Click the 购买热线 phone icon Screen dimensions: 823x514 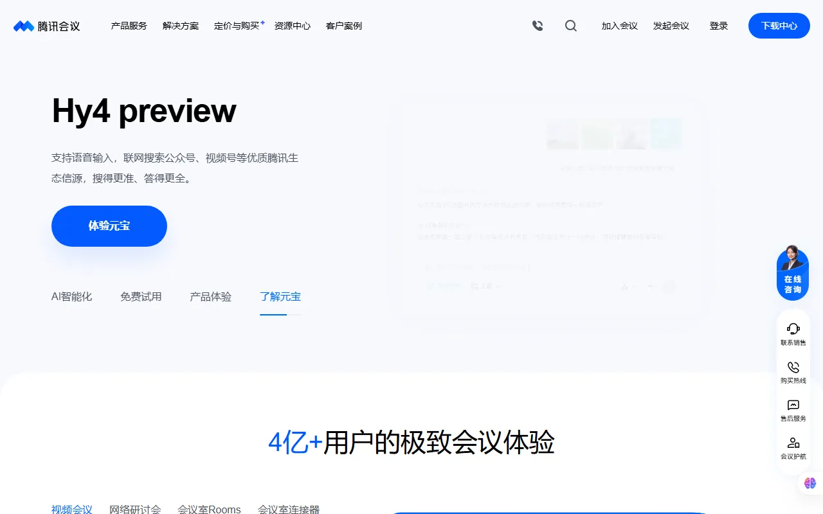[793, 367]
